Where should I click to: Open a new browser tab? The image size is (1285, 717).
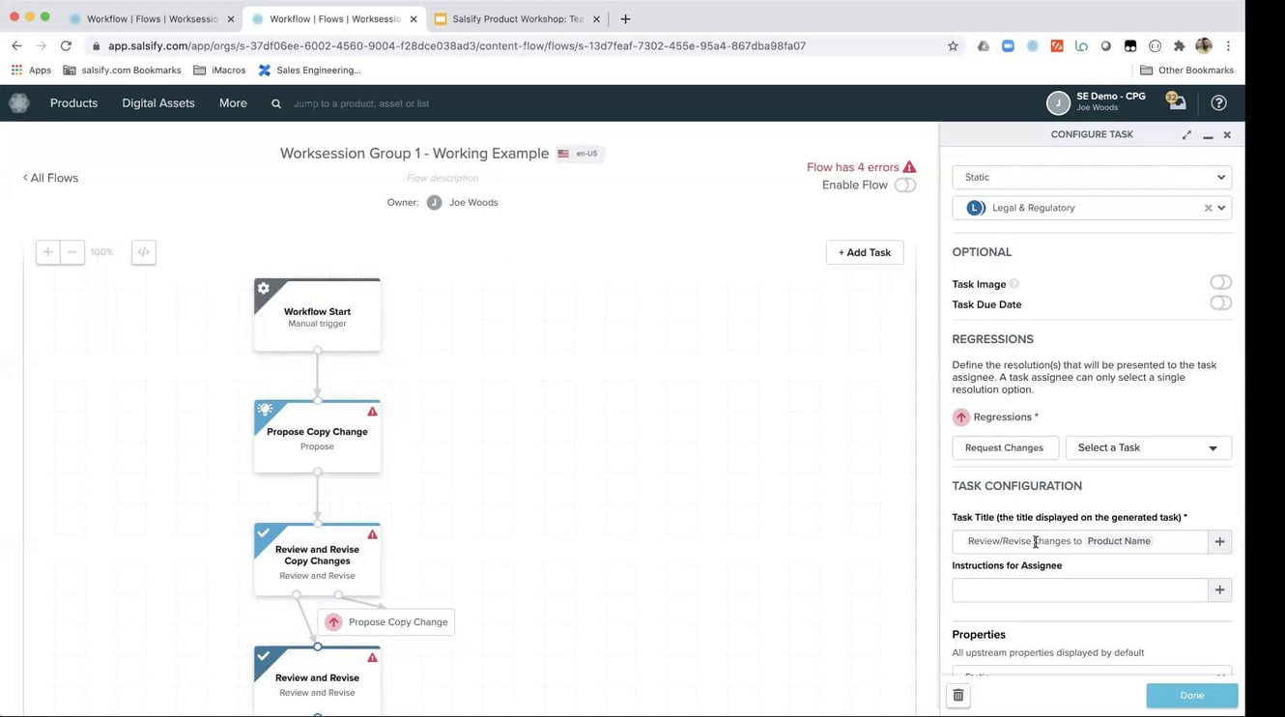tap(625, 18)
